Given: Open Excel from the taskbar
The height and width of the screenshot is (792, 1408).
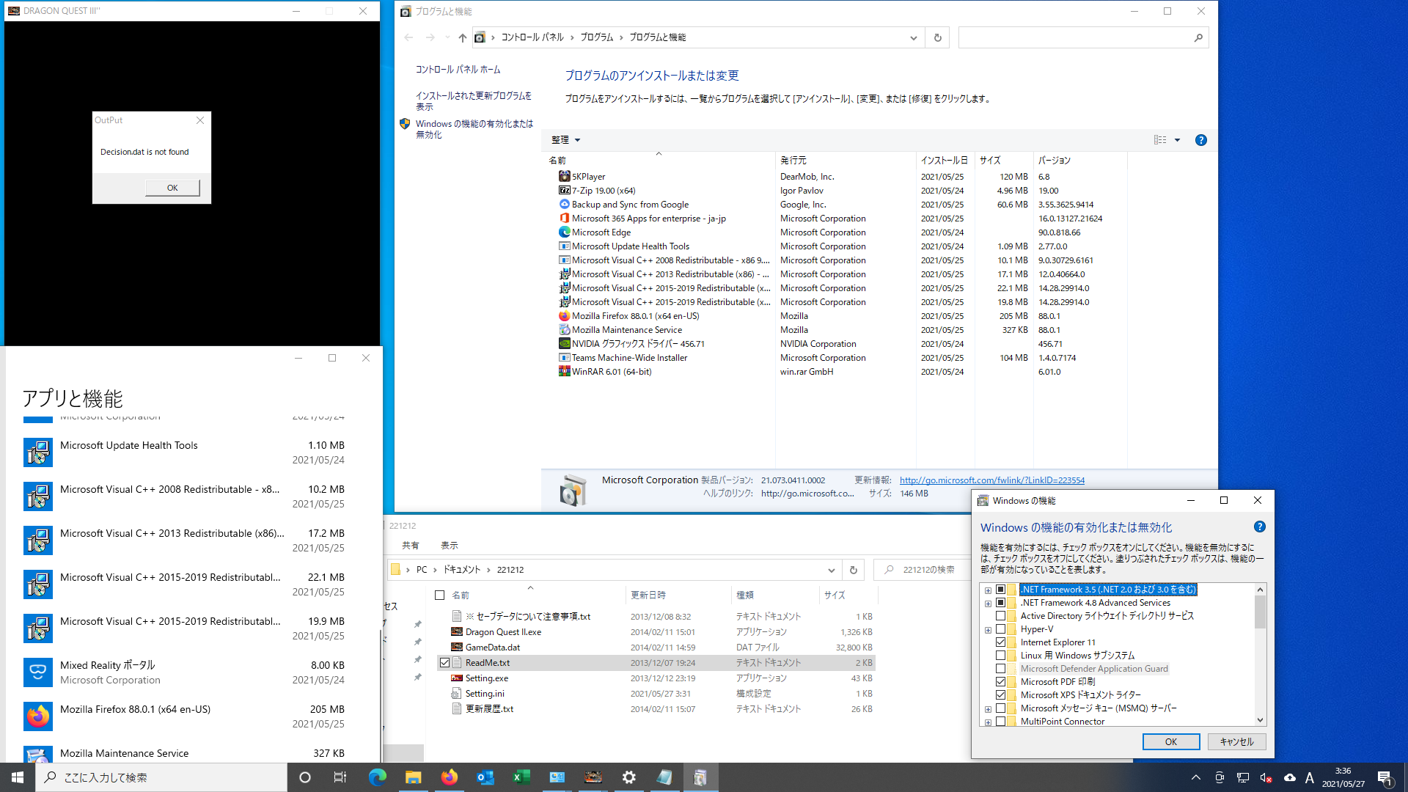Looking at the screenshot, I should coord(521,777).
